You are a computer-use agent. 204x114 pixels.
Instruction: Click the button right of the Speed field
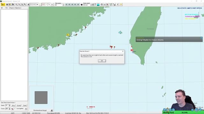click(13, 105)
